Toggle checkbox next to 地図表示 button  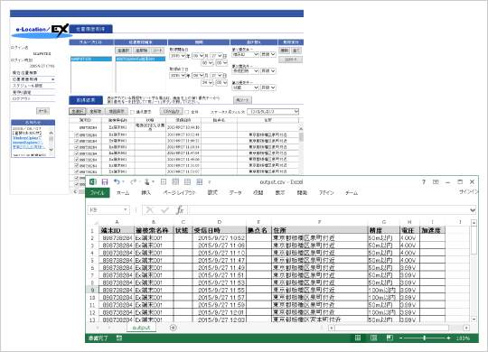[x=132, y=112]
